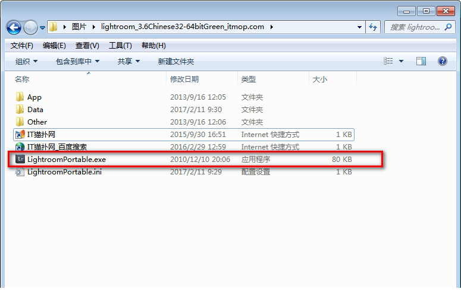Change view with the view mode icon
The image size is (461, 299).
tap(388, 61)
